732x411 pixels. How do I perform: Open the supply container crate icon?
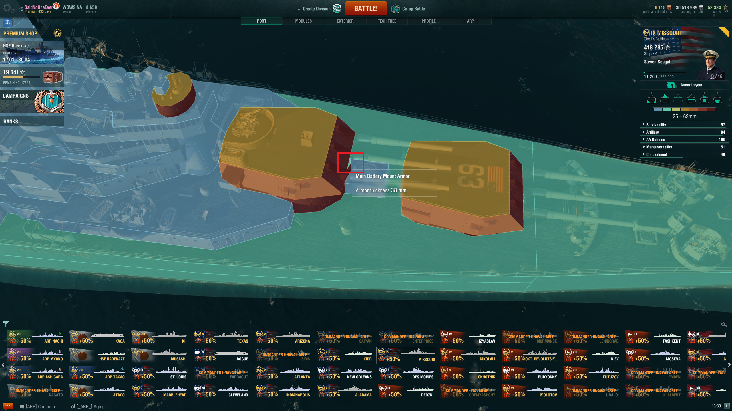(x=53, y=77)
